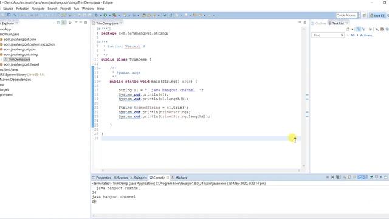
Task: Open the Search menu
Action: click(52, 9)
